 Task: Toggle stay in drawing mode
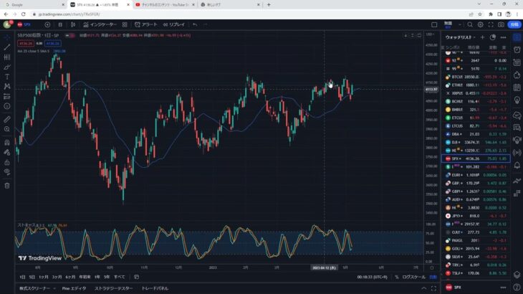pyautogui.click(x=7, y=153)
